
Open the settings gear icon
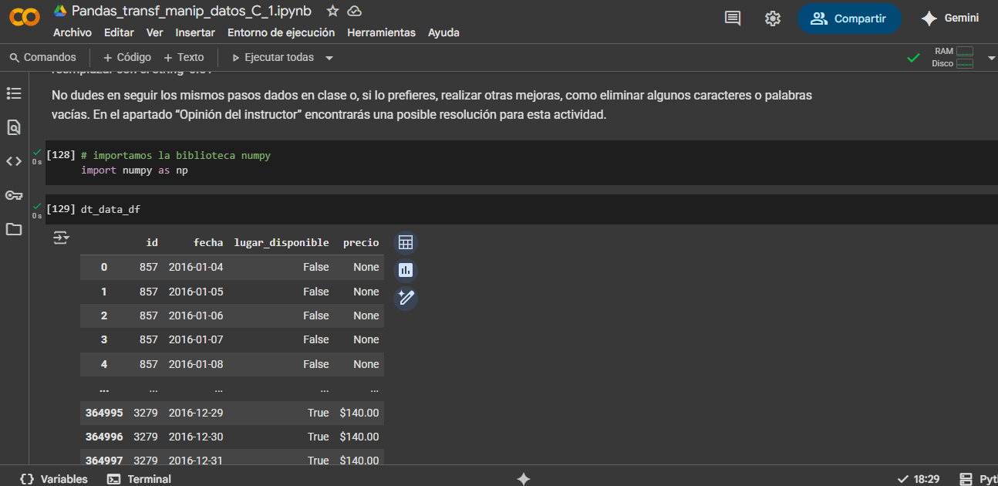773,19
